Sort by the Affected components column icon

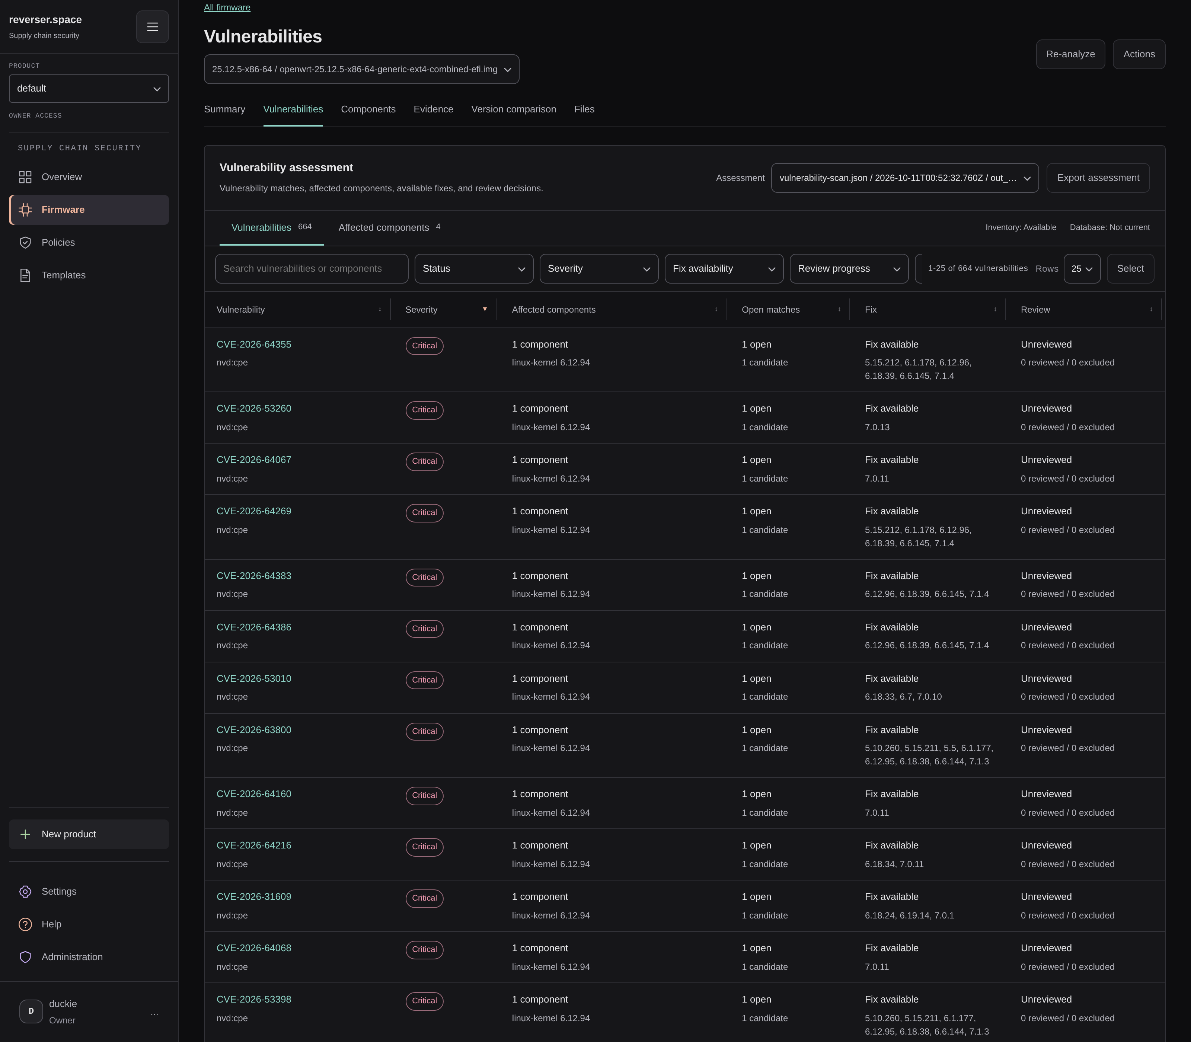[x=716, y=309]
